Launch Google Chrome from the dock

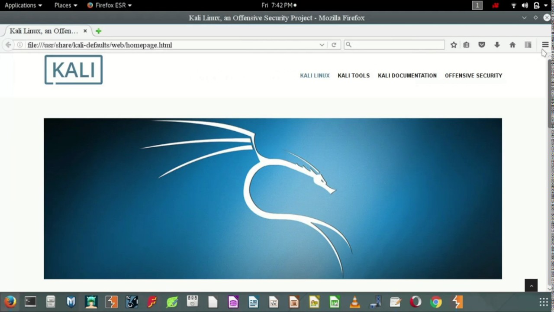(436, 302)
